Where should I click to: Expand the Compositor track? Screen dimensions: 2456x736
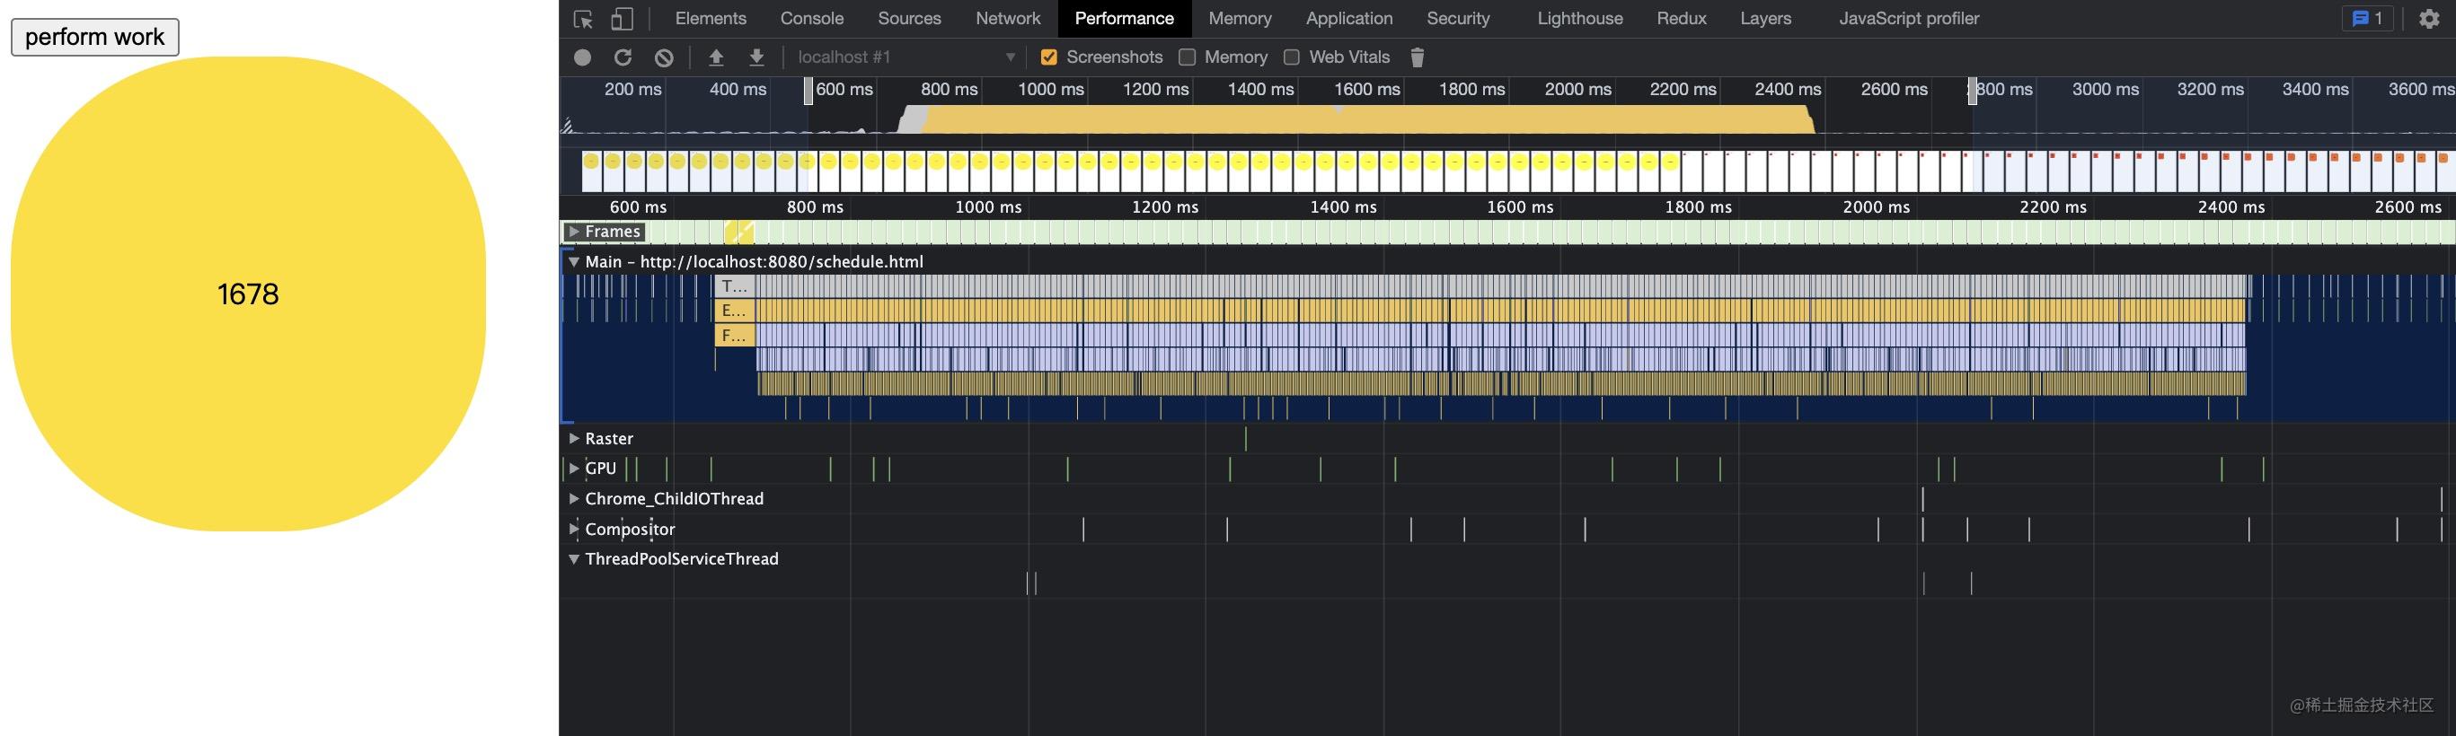(574, 529)
